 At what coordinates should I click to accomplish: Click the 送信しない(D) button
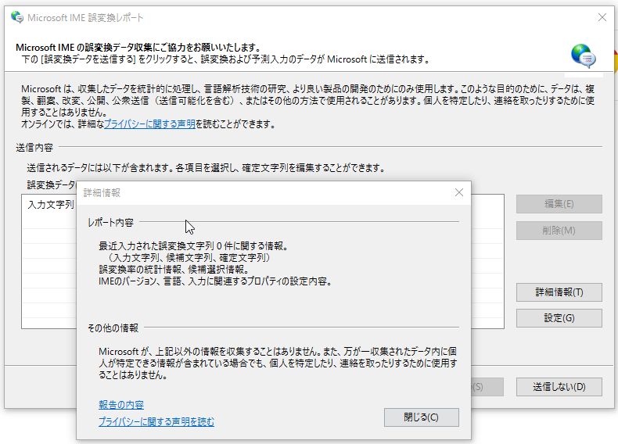click(559, 387)
